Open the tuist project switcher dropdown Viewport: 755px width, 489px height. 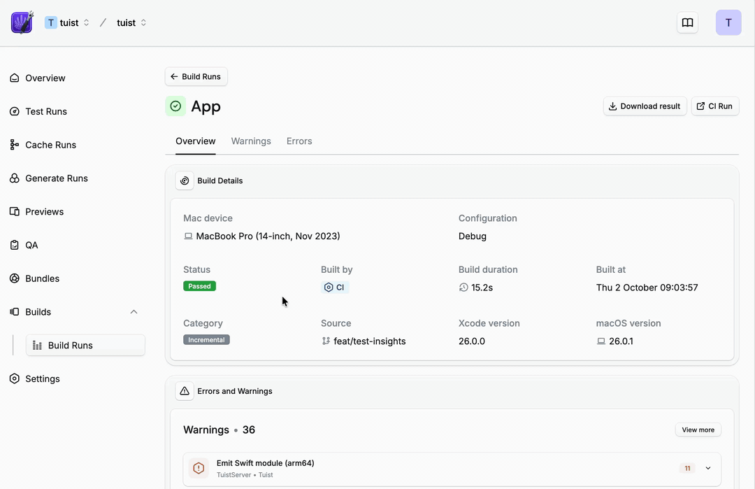click(131, 22)
